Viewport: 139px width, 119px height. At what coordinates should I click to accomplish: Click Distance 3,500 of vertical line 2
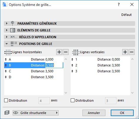pos(109,65)
